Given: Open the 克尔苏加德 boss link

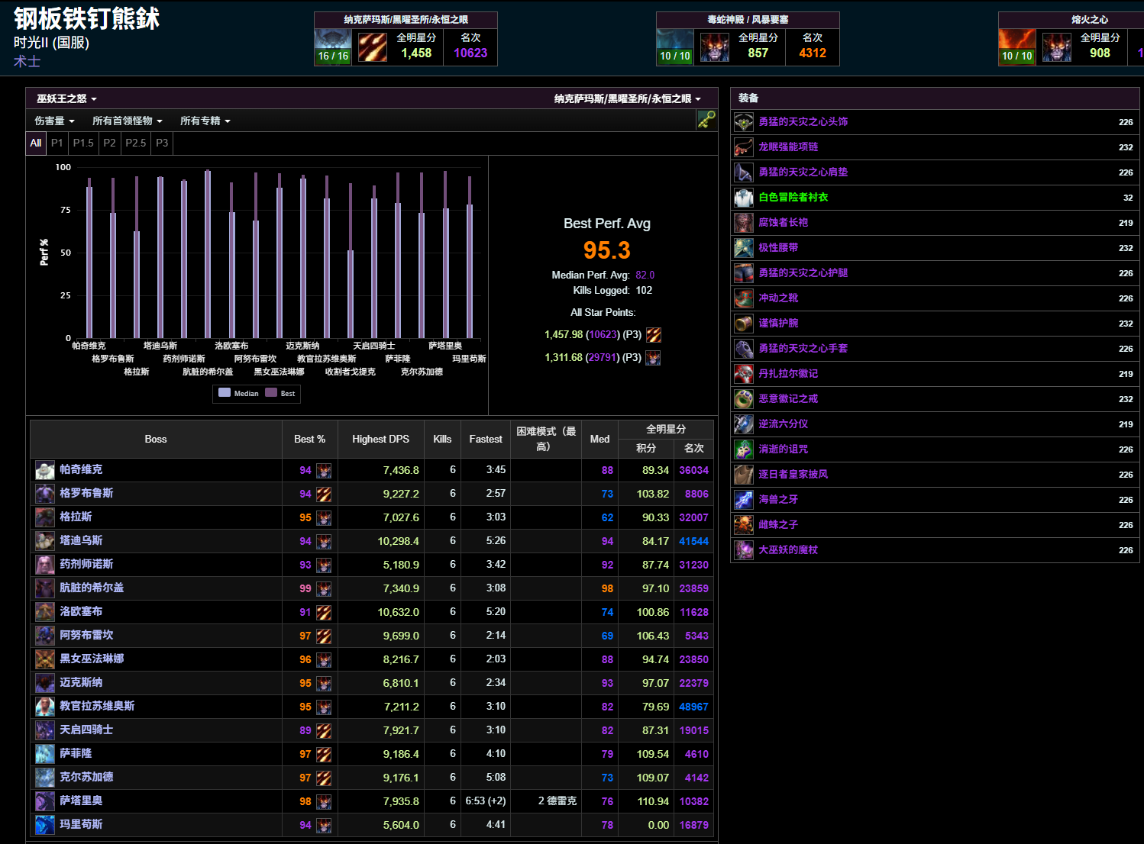Looking at the screenshot, I should (86, 777).
